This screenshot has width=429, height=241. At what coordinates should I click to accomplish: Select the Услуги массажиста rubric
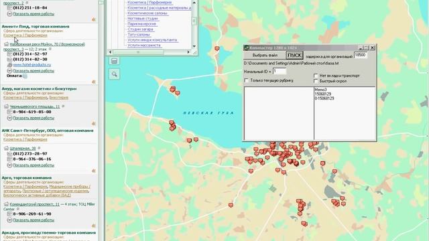click(x=144, y=46)
